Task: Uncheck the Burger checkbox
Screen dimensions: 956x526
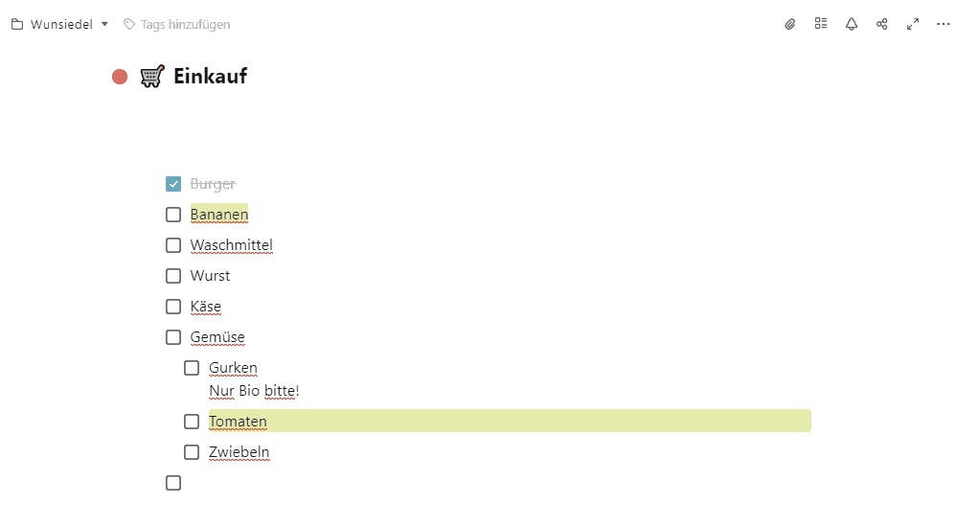Action: [x=173, y=184]
